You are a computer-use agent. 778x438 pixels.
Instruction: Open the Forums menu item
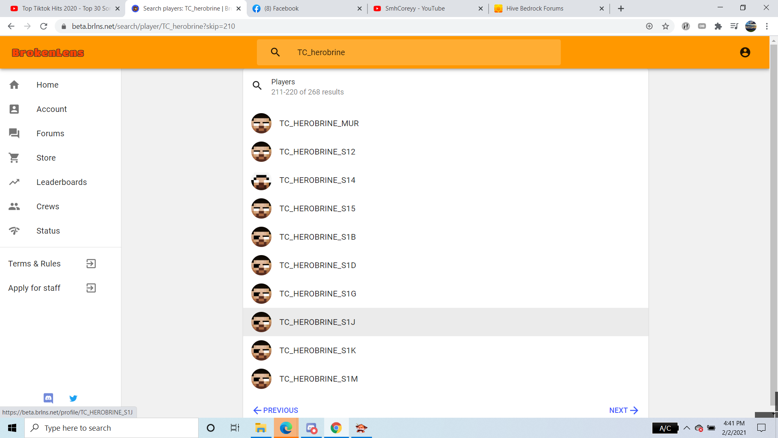(x=60, y=133)
